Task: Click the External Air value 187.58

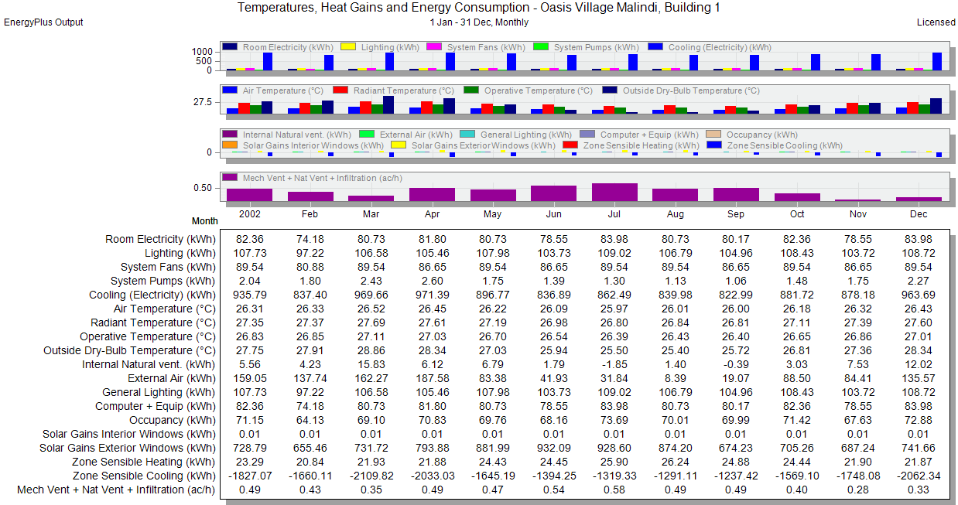Action: pos(432,379)
